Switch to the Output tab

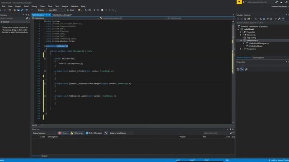coord(44,156)
